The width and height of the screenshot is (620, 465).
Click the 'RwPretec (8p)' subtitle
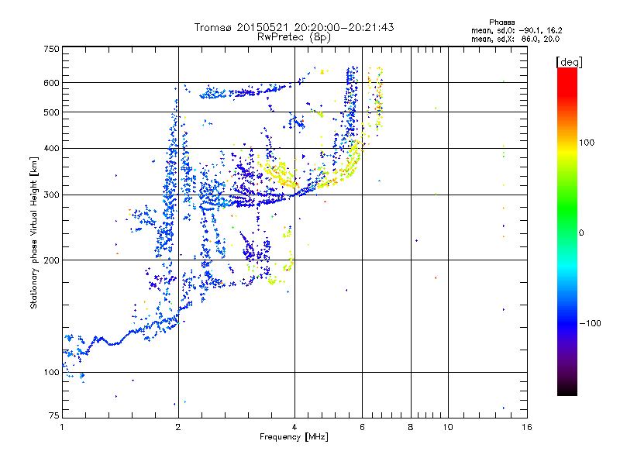294,37
